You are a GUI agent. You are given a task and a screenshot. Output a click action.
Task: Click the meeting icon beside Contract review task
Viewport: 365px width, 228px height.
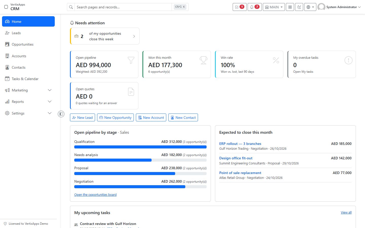pos(76,225)
